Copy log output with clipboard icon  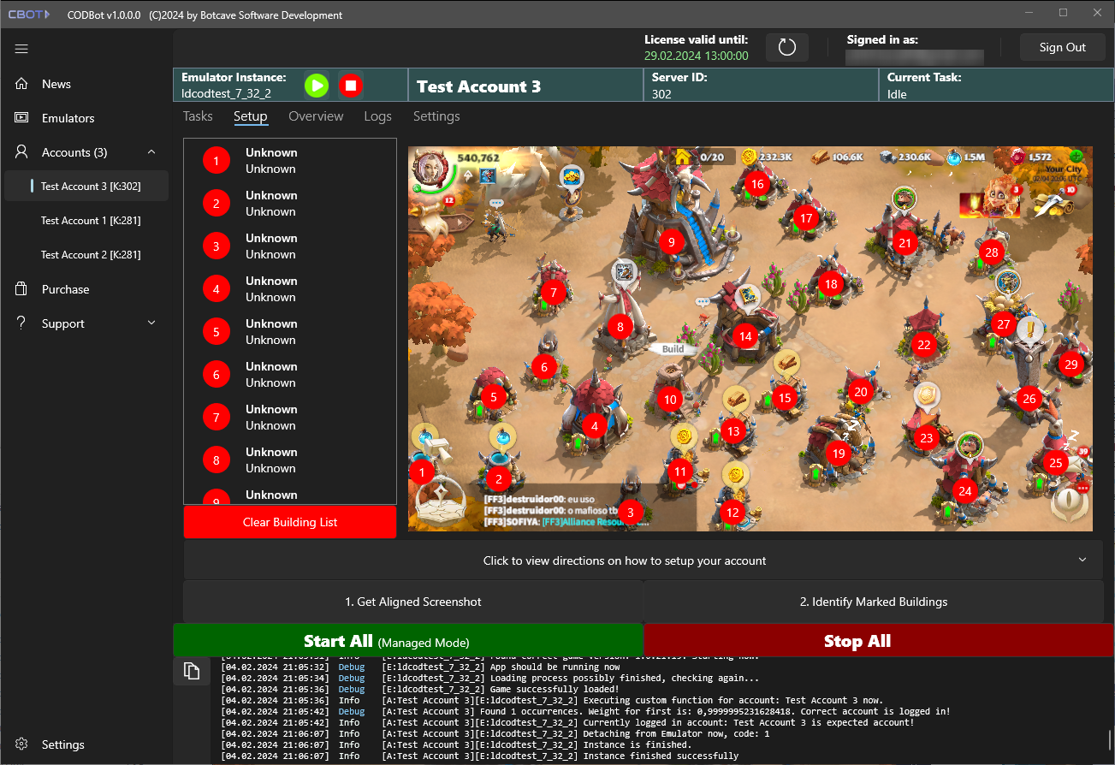[x=192, y=671]
